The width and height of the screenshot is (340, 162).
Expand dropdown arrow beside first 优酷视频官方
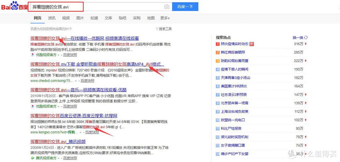[59, 55]
